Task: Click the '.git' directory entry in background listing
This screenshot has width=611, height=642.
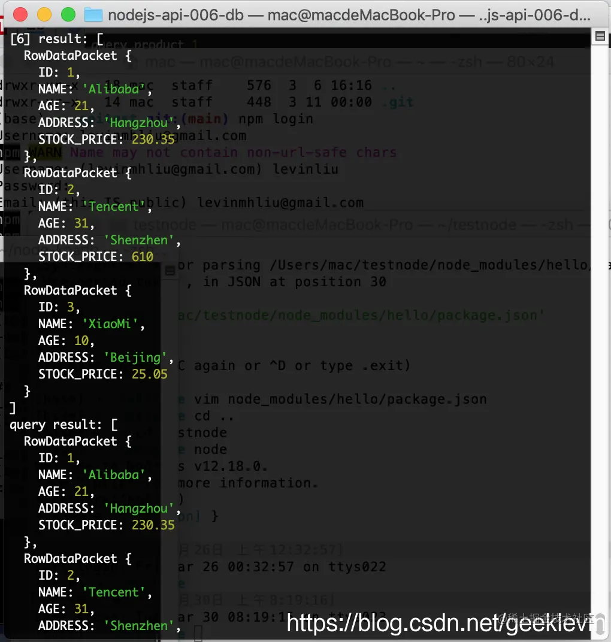Action: [398, 102]
